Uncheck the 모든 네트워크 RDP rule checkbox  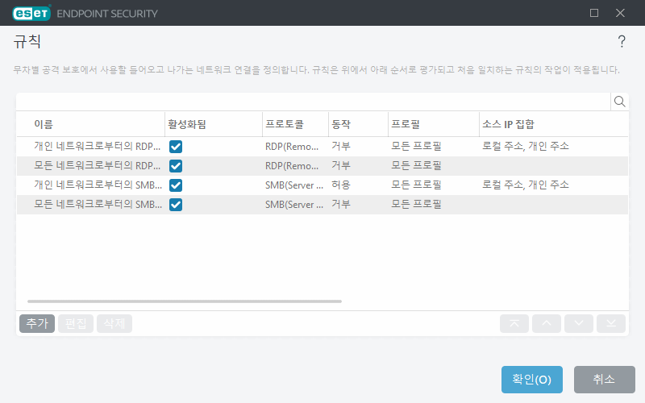[x=176, y=166]
